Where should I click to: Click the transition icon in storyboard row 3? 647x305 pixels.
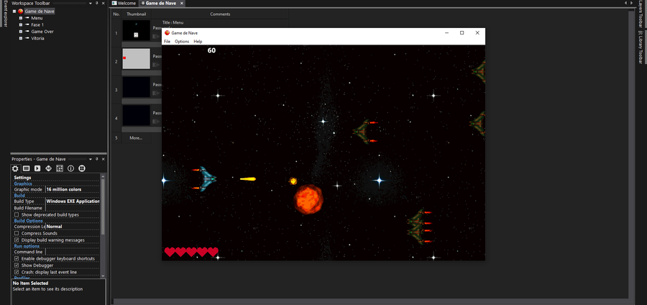pyautogui.click(x=156, y=94)
